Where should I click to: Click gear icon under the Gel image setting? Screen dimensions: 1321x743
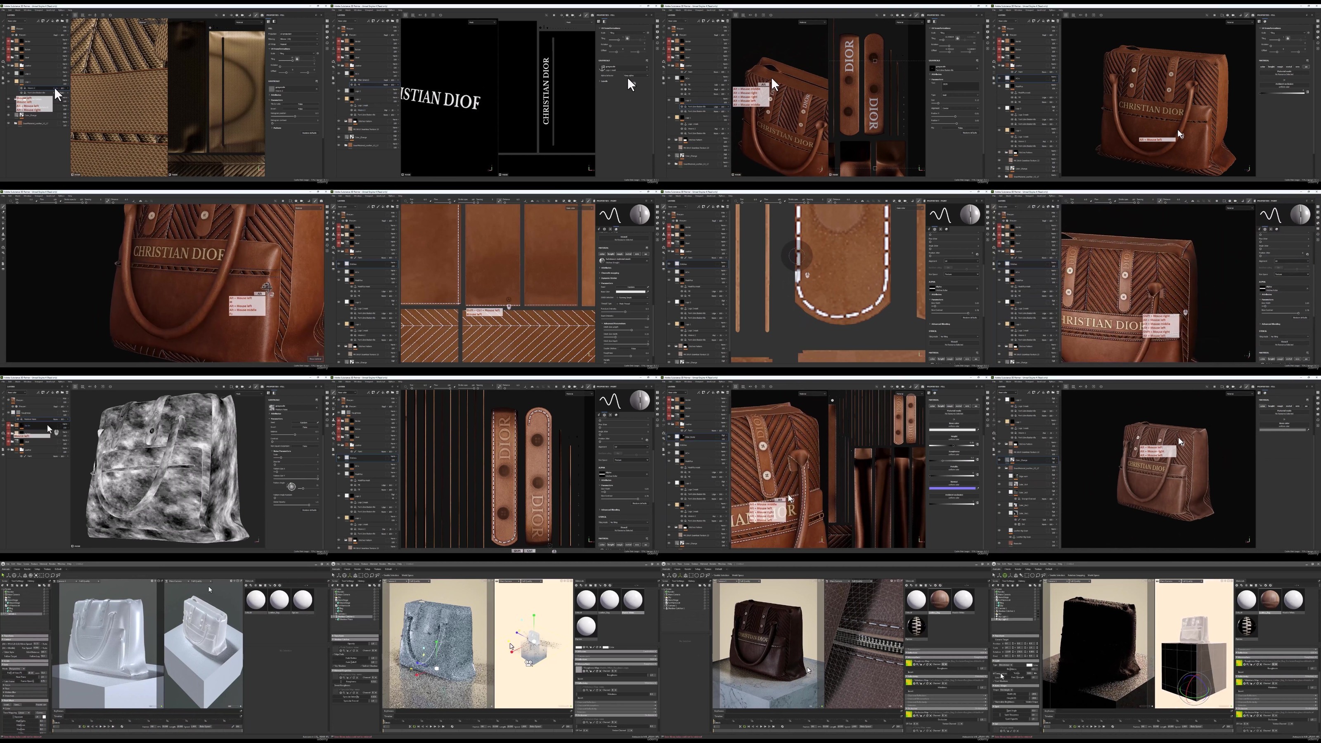pos(1001,731)
